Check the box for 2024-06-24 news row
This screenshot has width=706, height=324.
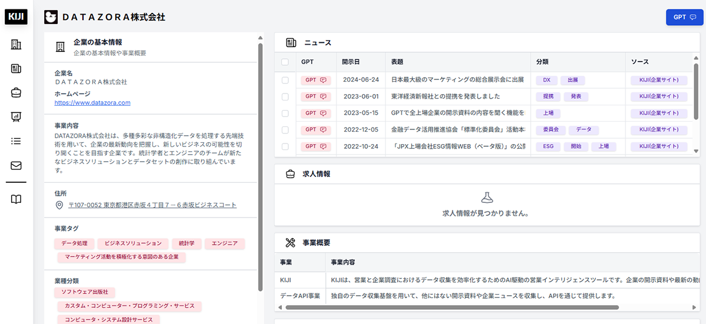pos(285,80)
